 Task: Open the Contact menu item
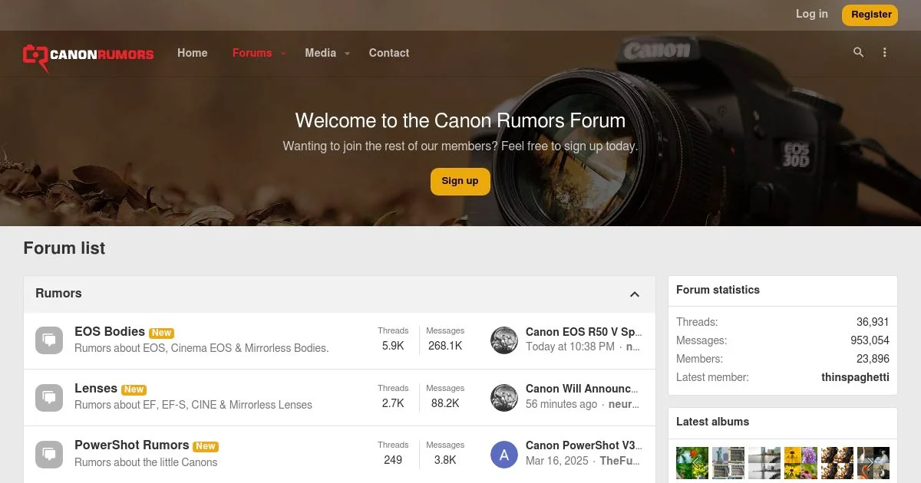pos(389,53)
